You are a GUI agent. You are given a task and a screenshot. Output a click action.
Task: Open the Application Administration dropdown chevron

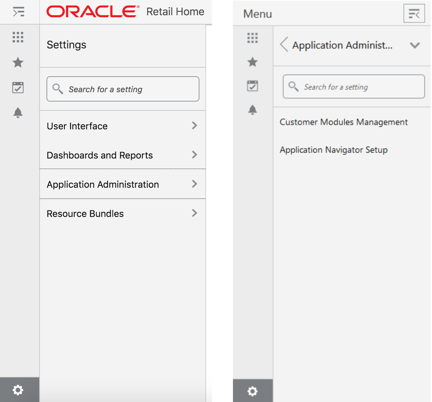pos(415,46)
